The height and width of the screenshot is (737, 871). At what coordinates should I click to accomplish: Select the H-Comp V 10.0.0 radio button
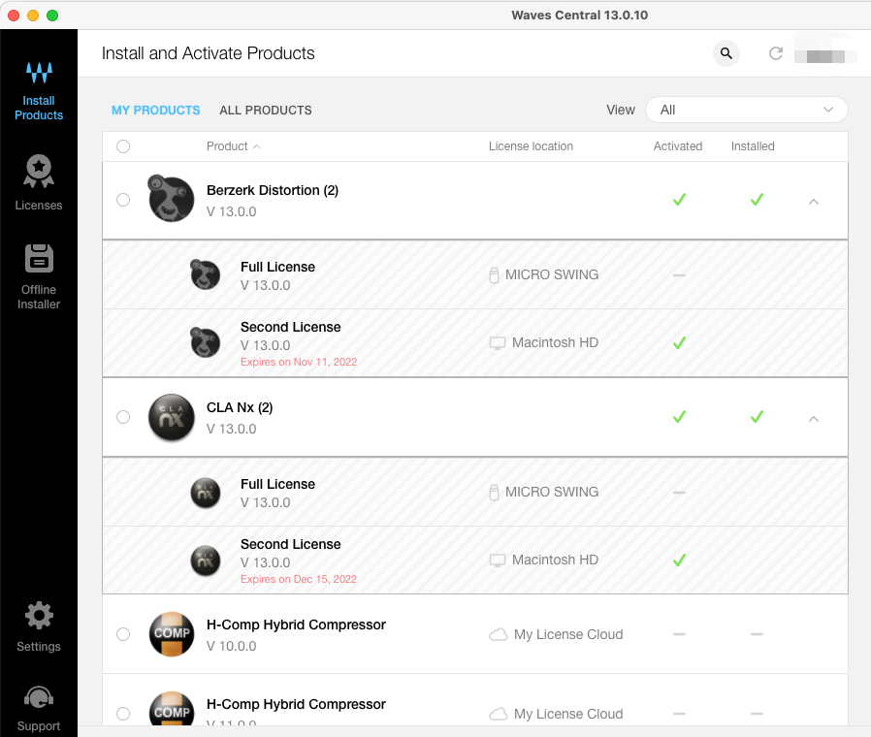123,633
